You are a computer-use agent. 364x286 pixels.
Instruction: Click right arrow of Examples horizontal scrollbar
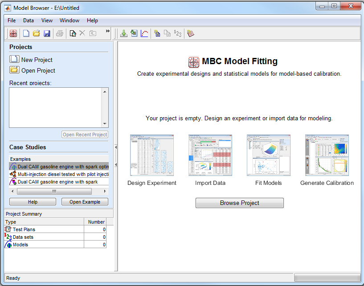(105, 191)
